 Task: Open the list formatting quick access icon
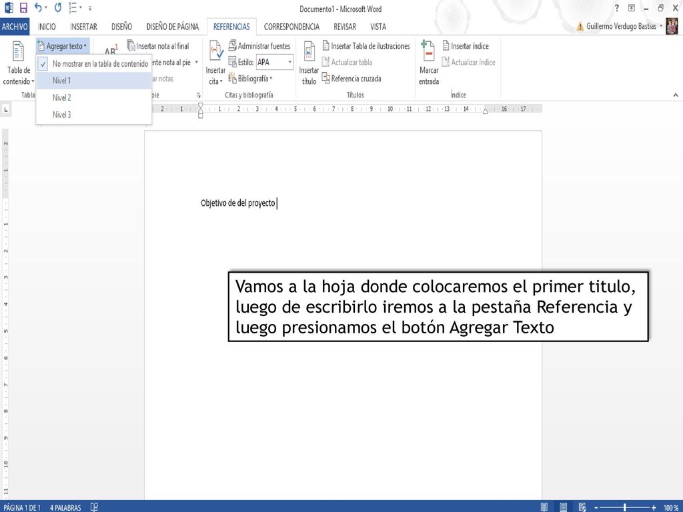click(x=73, y=7)
